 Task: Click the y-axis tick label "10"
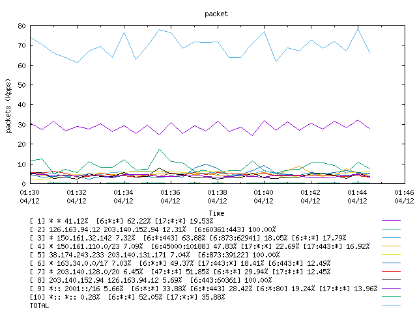tap(22, 164)
